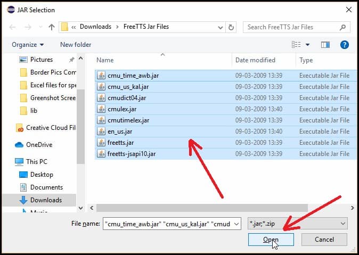359x255 pixels.
Task: Click the Forward navigation arrow
Action: [28, 27]
